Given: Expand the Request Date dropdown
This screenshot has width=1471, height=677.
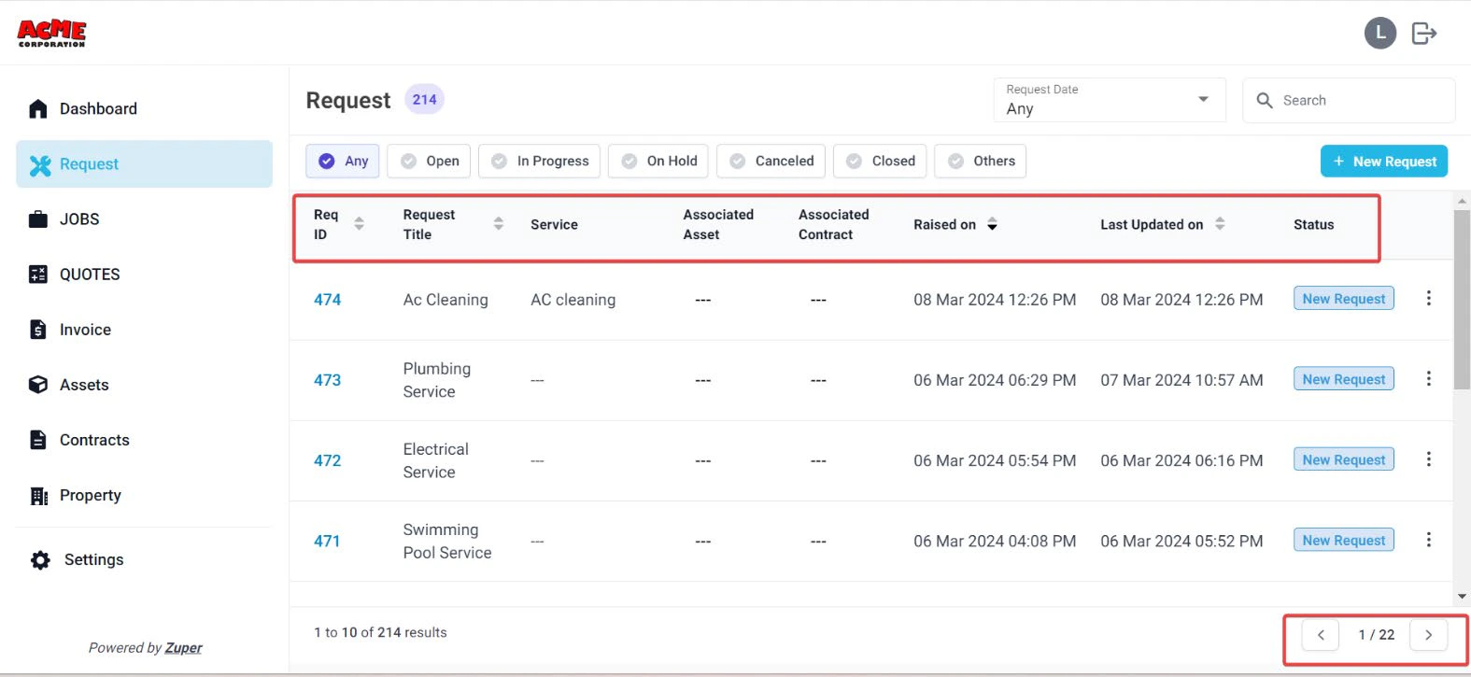Looking at the screenshot, I should pos(1110,100).
